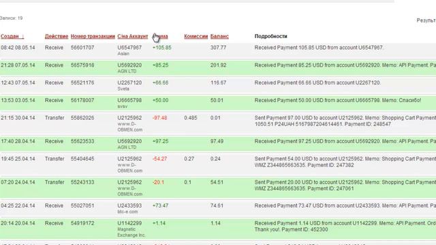Image resolution: width=436 pixels, height=245 pixels.
Task: Click transaction number 55623533
Action: coord(82,142)
